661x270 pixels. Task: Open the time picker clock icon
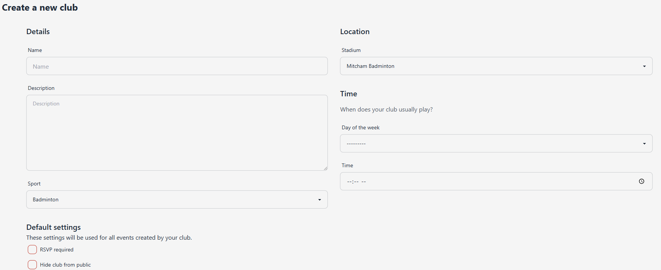click(641, 181)
